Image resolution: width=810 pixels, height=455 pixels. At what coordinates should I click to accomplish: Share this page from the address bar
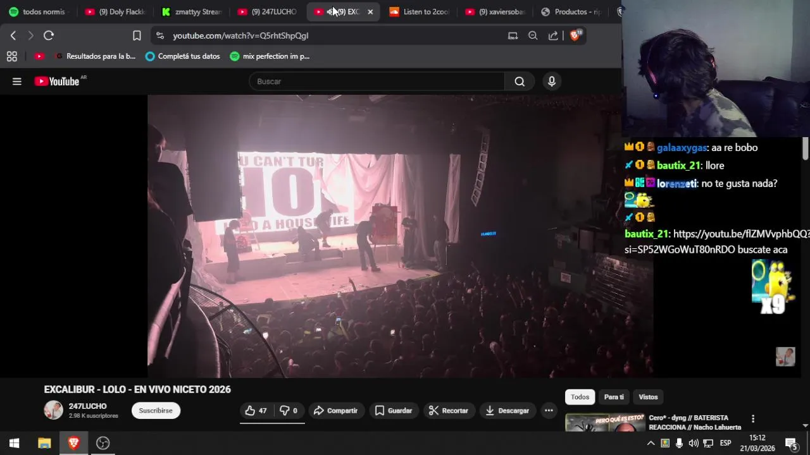(553, 35)
